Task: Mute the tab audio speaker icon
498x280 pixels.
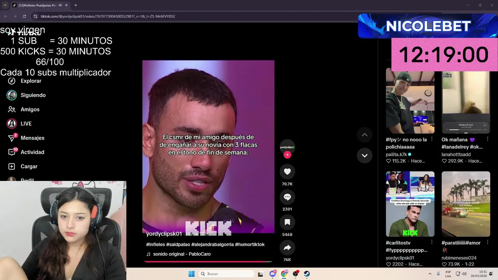Action: coord(60,5)
